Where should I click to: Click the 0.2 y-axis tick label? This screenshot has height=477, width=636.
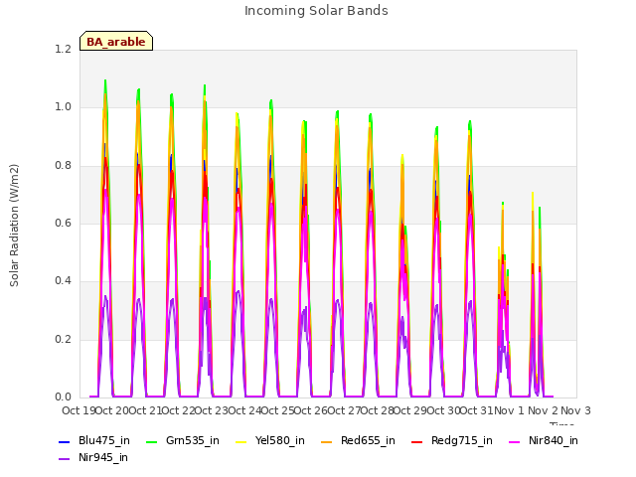63,339
